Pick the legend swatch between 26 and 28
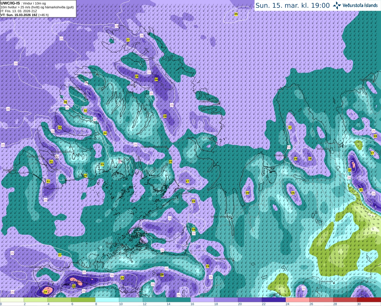Image resolution: width=381 pixels, height=306 pixels. tap(321, 300)
